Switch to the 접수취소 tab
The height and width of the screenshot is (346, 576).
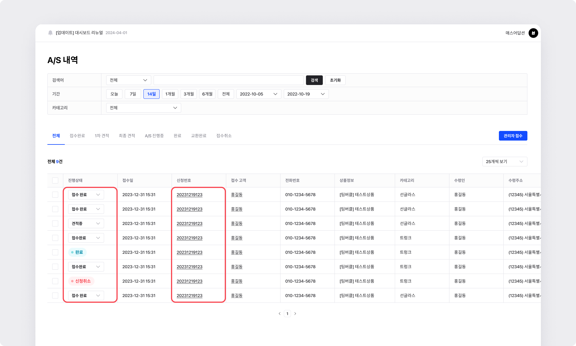coord(224,136)
